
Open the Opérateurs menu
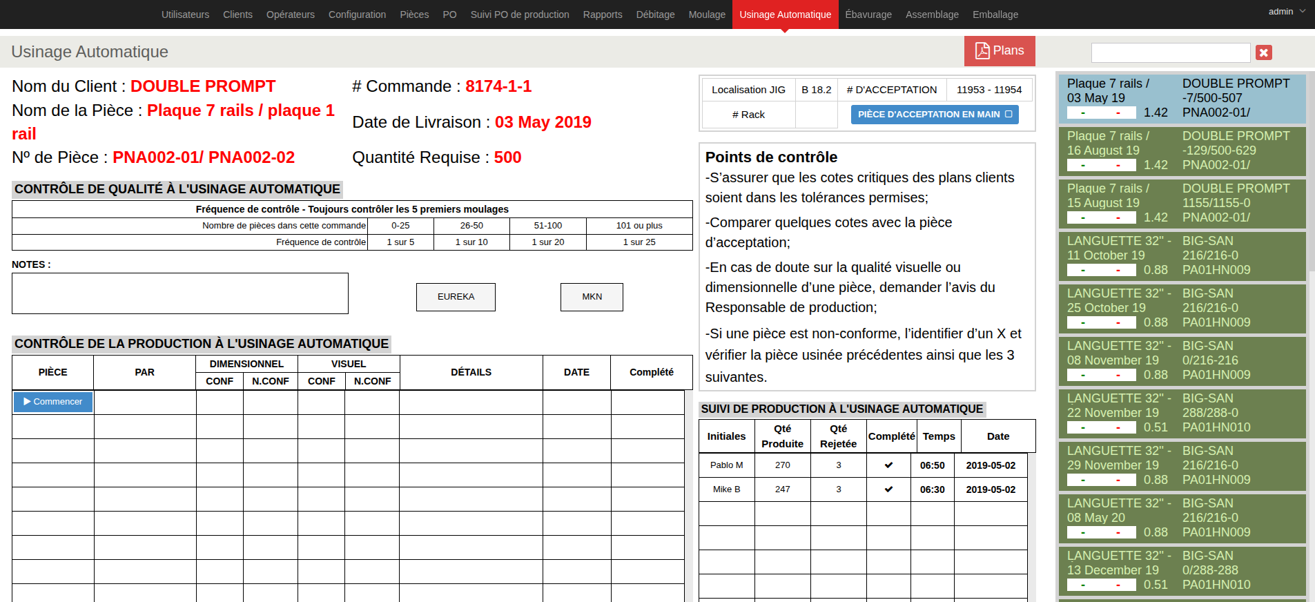point(291,14)
